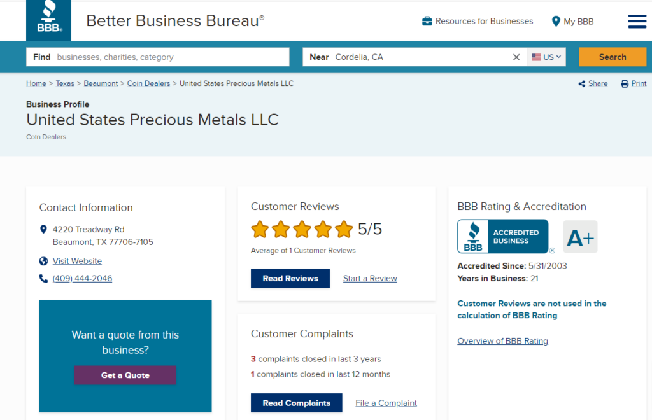This screenshot has width=652, height=420.
Task: Click the Get a Quote button
Action: pyautogui.click(x=125, y=375)
